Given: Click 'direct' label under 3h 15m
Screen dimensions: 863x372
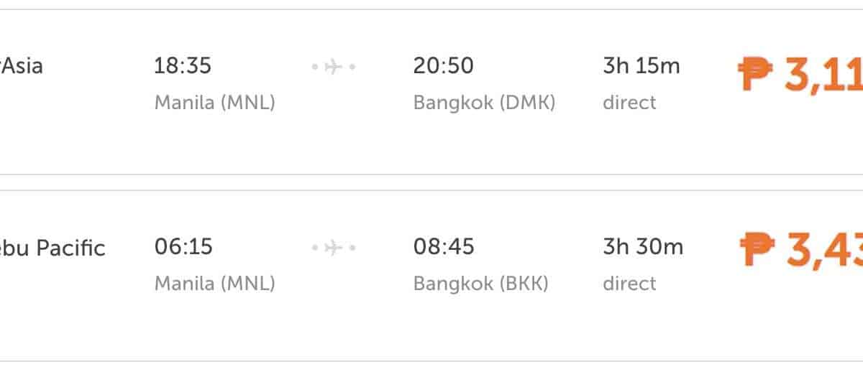Looking at the screenshot, I should 629,103.
